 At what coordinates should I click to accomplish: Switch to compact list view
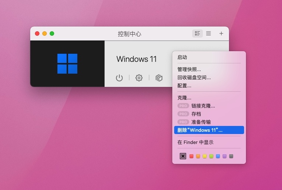click(x=208, y=34)
